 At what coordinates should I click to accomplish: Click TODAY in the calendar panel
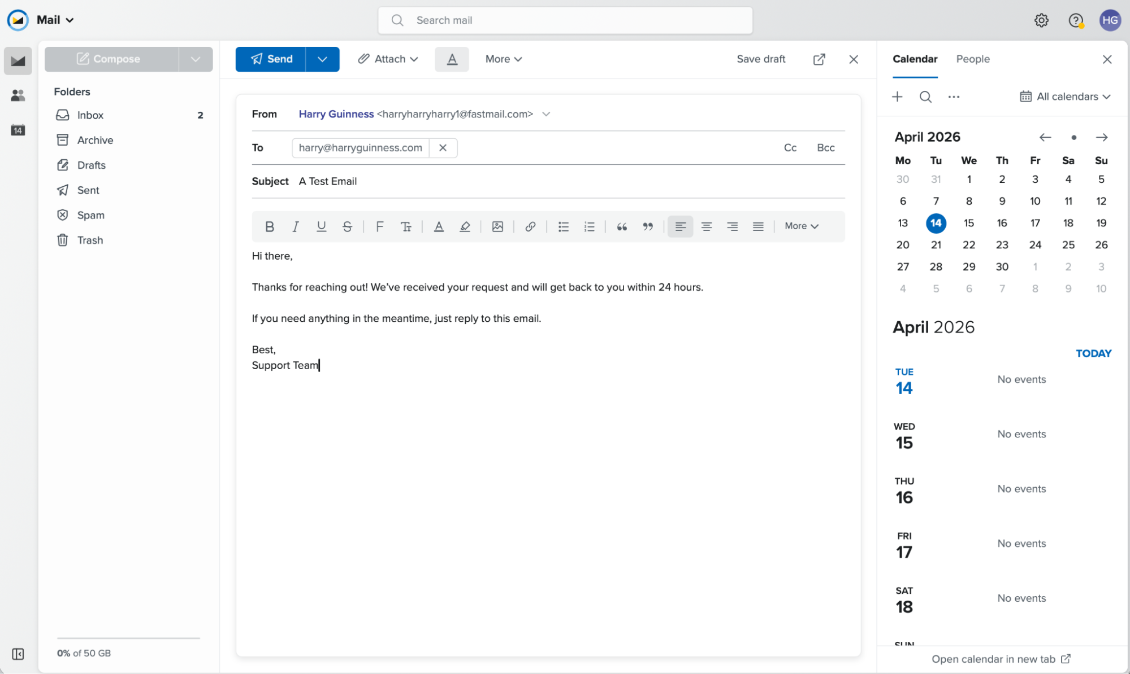(1093, 353)
